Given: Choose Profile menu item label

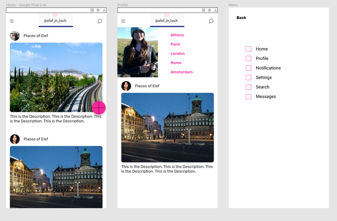Looking at the screenshot, I should point(262,58).
